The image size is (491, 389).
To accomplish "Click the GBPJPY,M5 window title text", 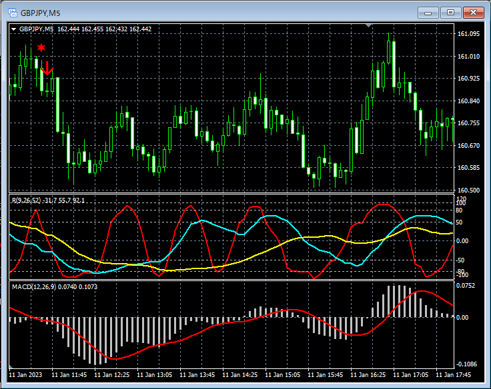I will click(39, 12).
